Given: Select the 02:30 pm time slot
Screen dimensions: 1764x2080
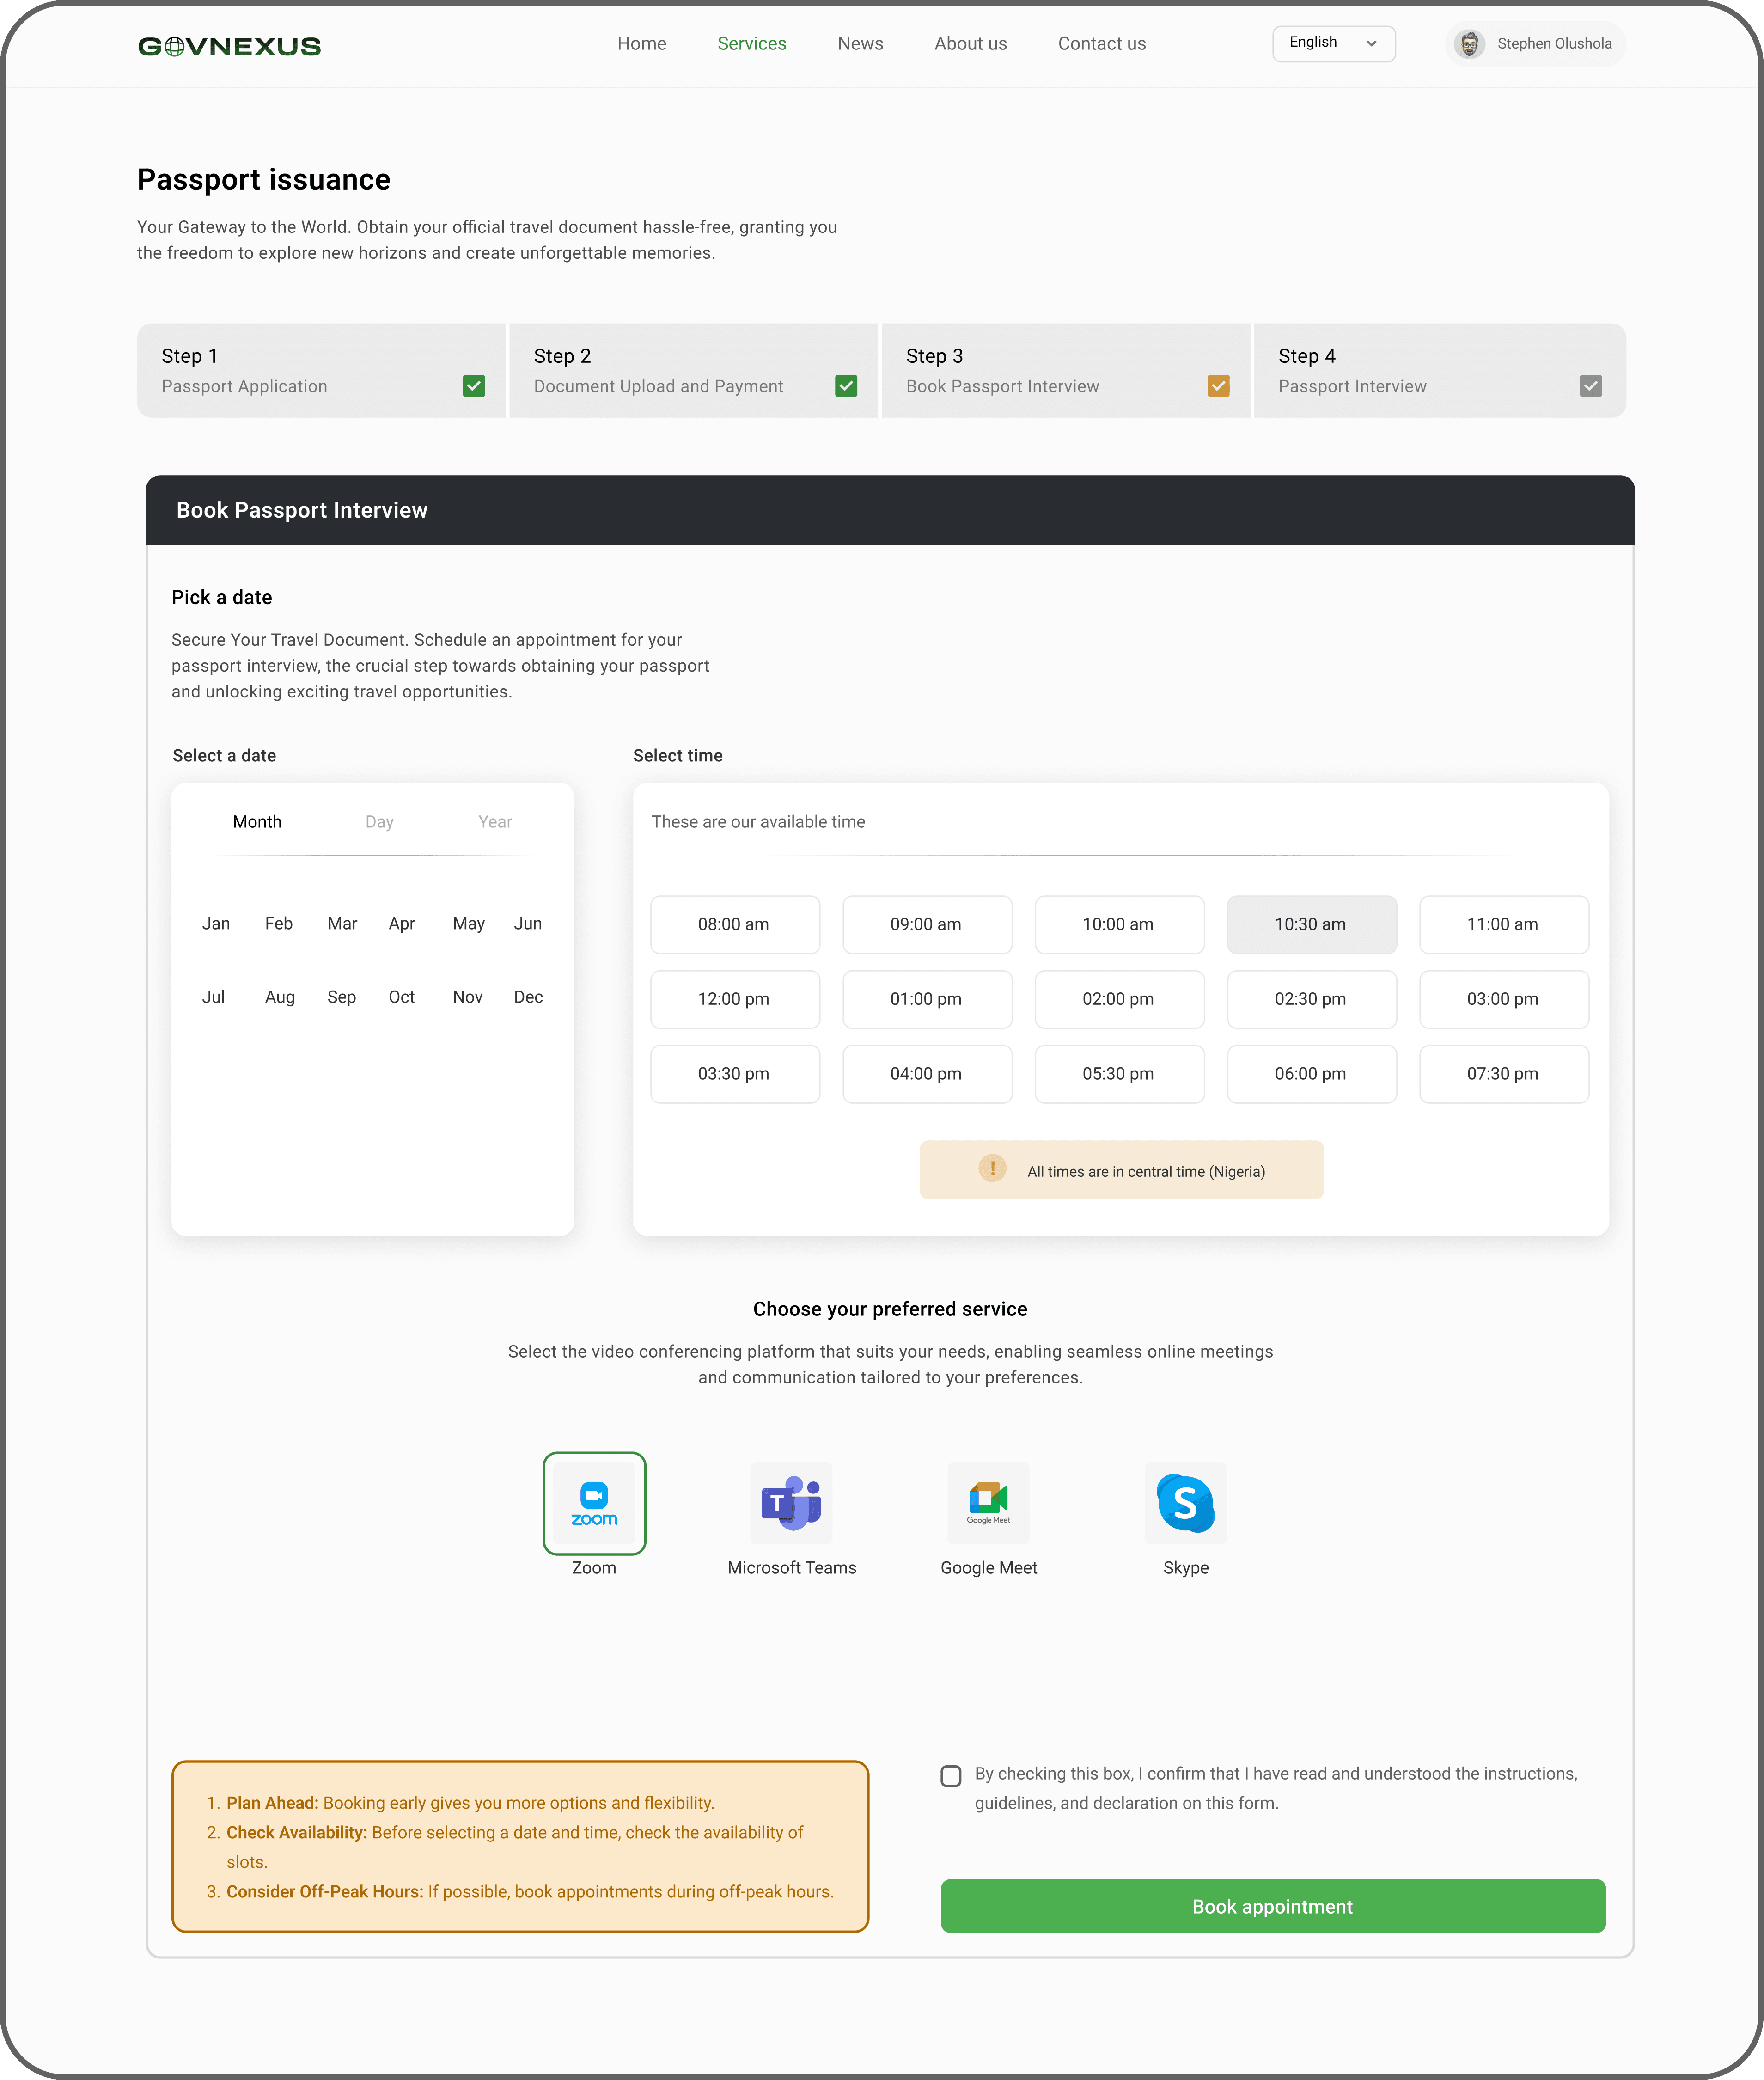Looking at the screenshot, I should [1310, 999].
